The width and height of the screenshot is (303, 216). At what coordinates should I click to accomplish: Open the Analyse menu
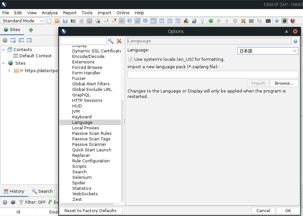pos(50,13)
